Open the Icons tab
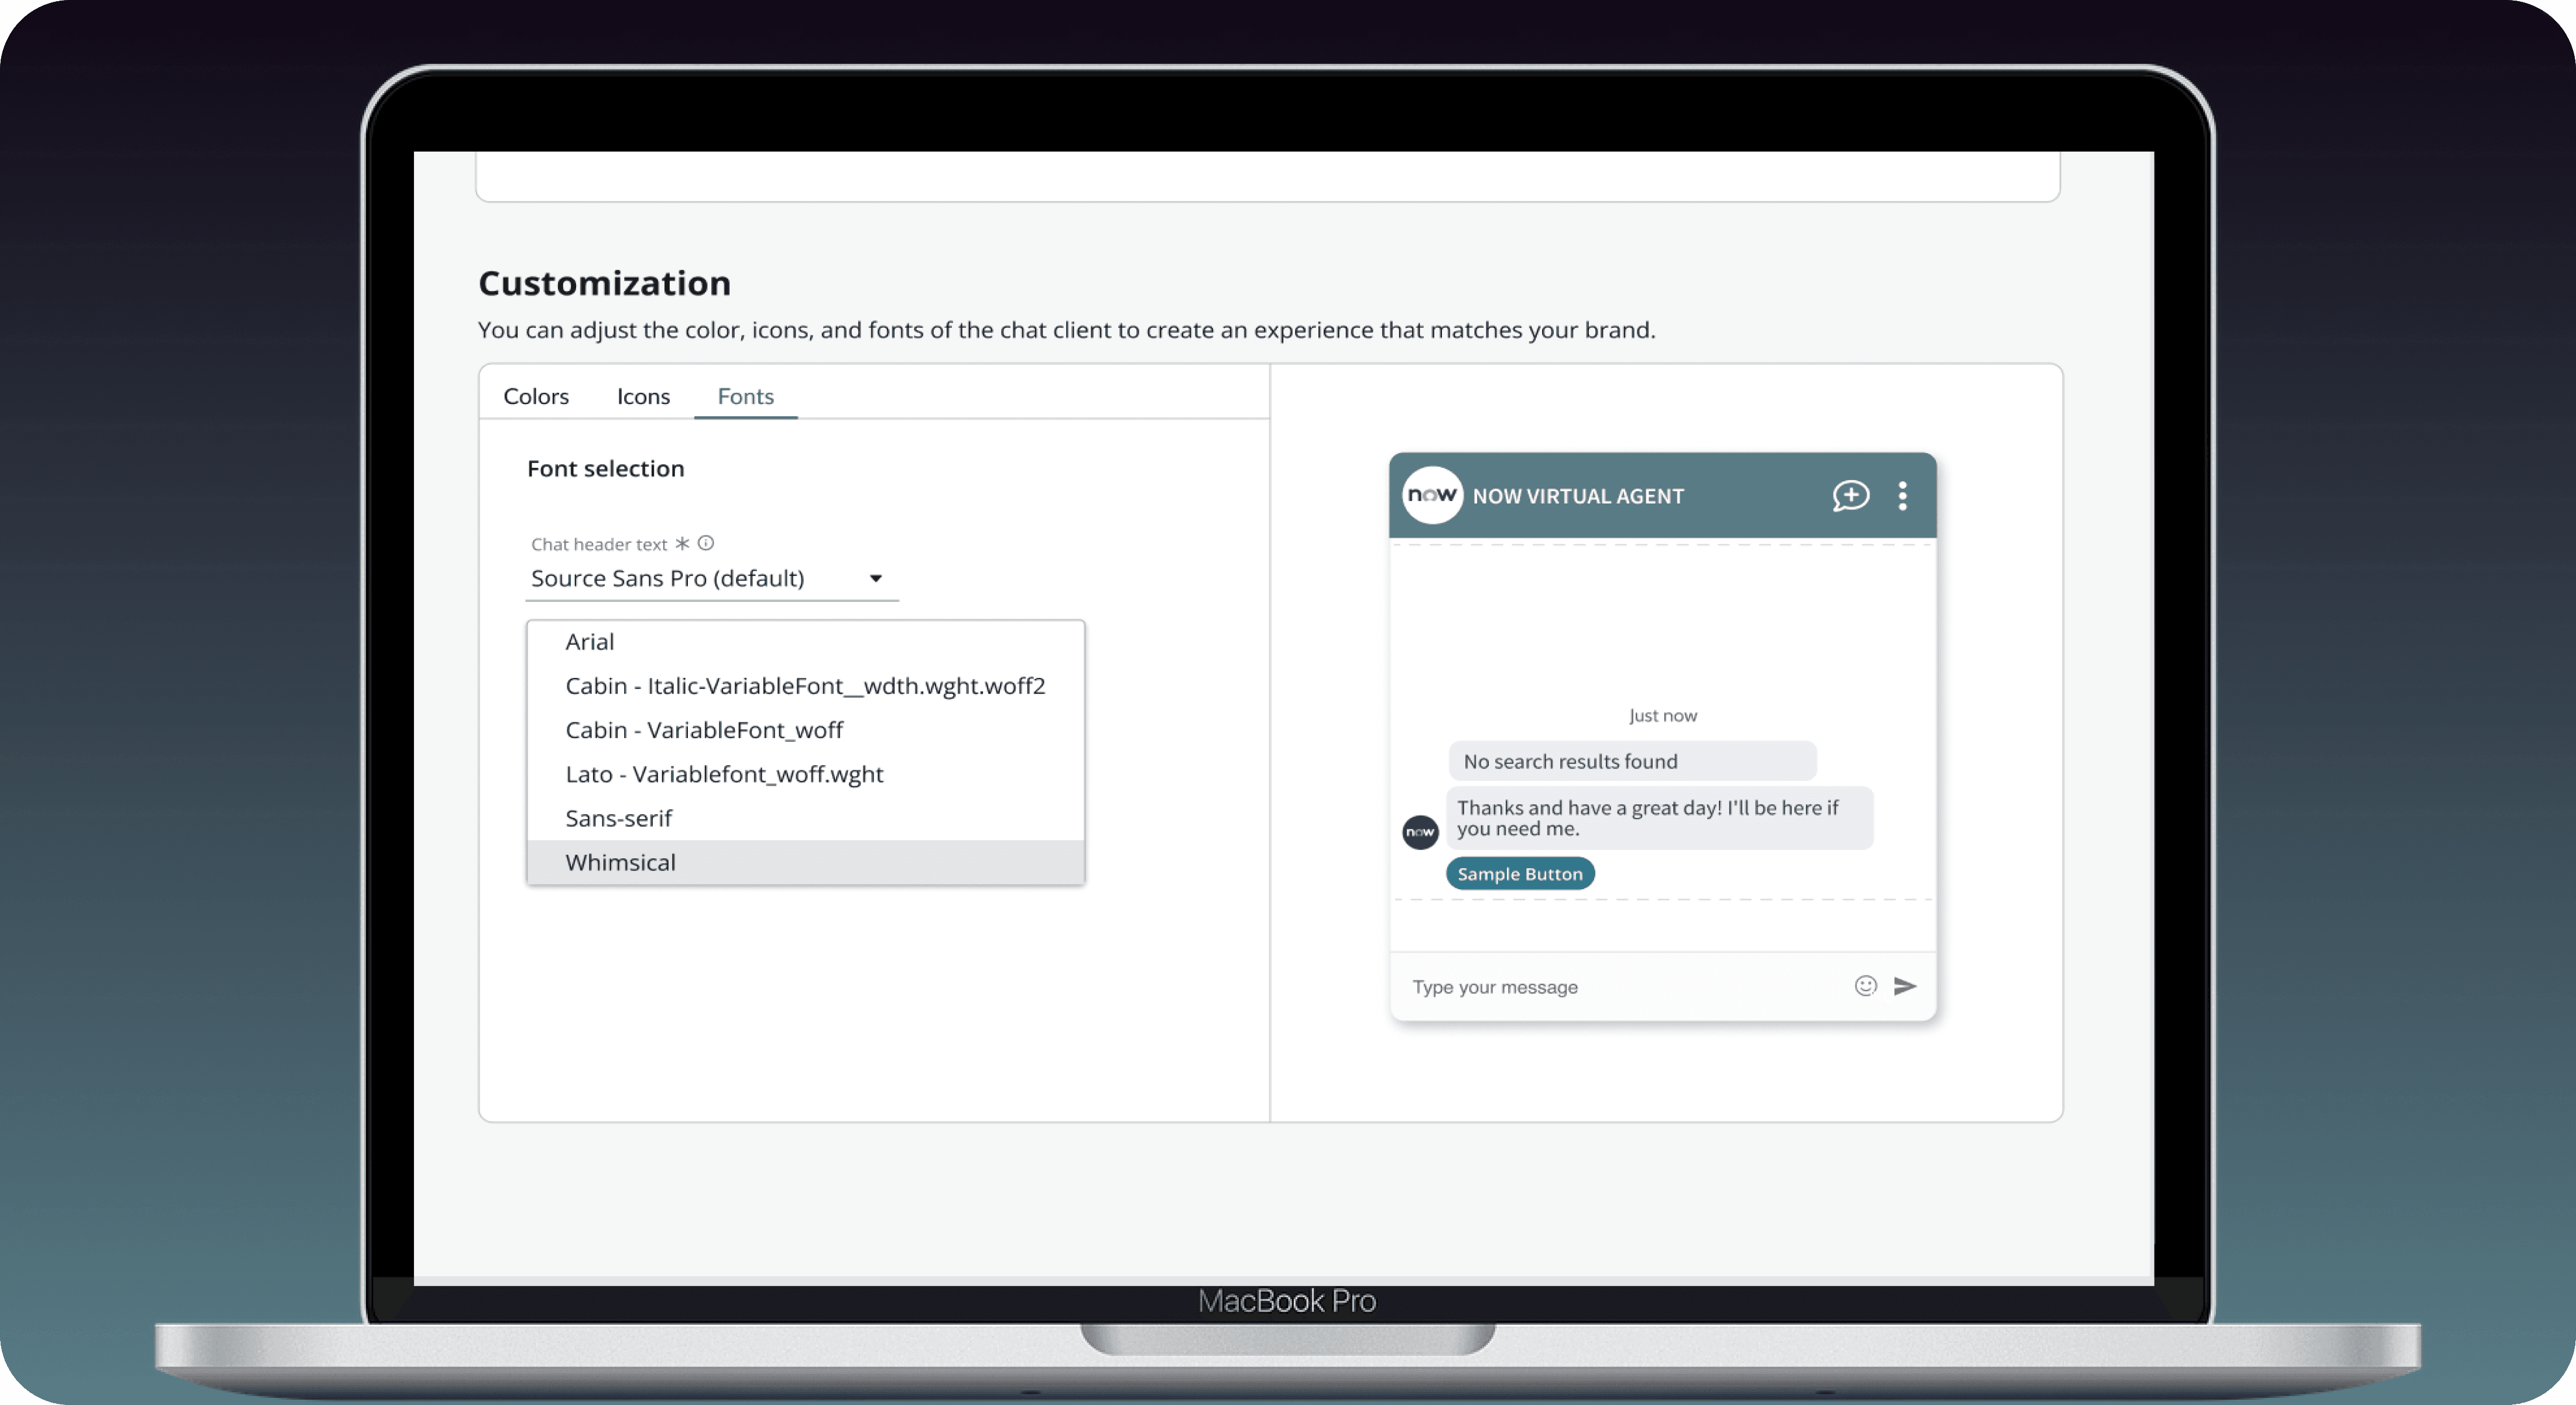The width and height of the screenshot is (2576, 1405). (x=643, y=396)
